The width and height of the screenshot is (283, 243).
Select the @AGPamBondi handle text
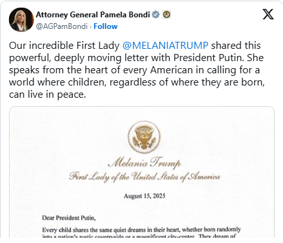coord(62,26)
